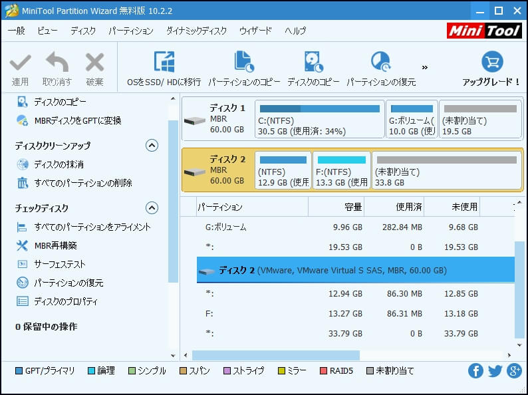Image resolution: width=528 pixels, height=395 pixels.
Task: Open the ビュー menu
Action: coord(47,31)
